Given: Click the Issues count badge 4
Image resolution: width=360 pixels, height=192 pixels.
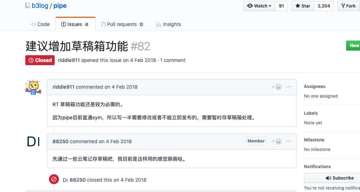Looking at the screenshot, I should pos(86,25).
